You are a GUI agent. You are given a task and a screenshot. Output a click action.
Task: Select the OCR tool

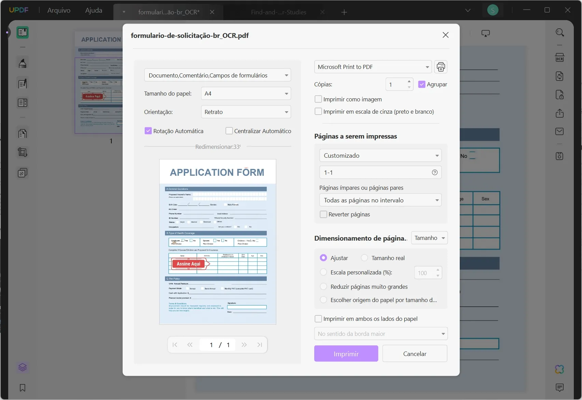(x=559, y=57)
